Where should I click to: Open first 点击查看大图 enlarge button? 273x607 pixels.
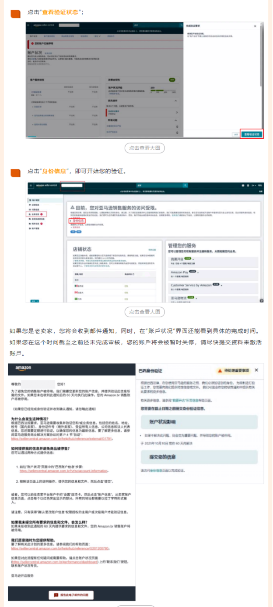[145, 148]
